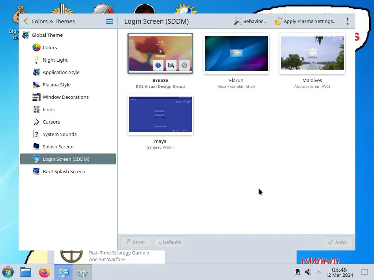
Task: Go back from Colors & Themes
Action: tap(26, 22)
